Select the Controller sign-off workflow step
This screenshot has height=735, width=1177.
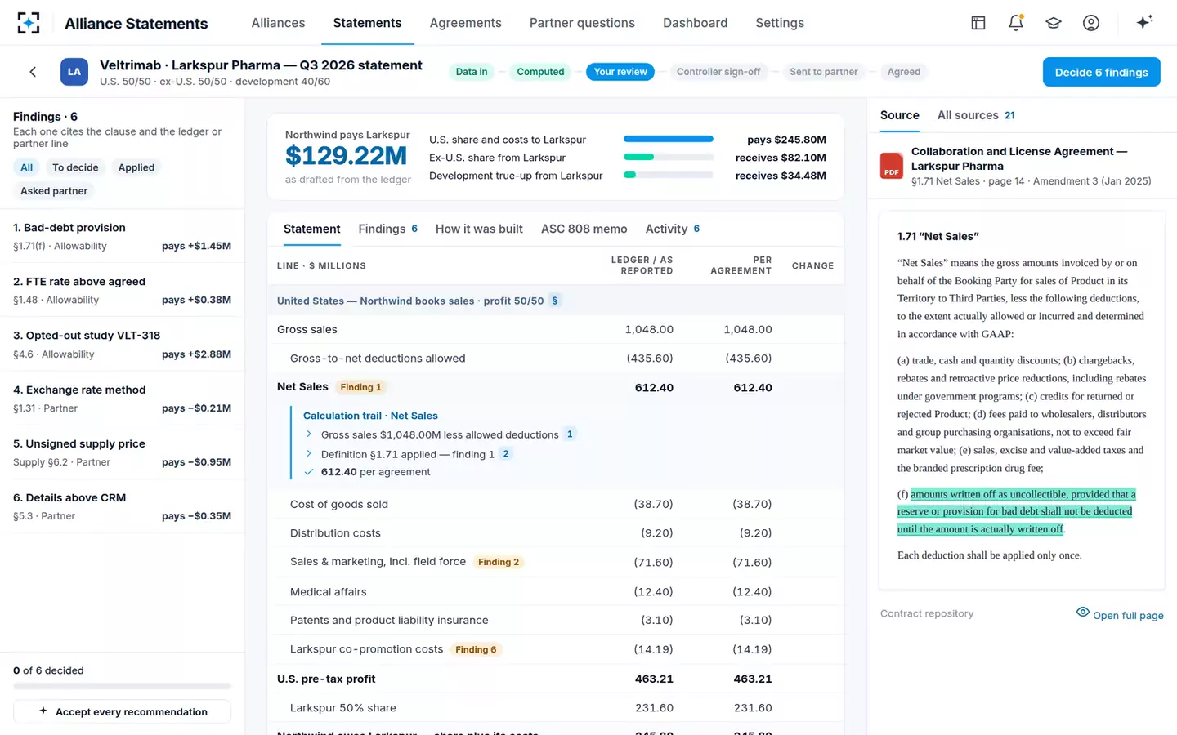[x=718, y=72]
